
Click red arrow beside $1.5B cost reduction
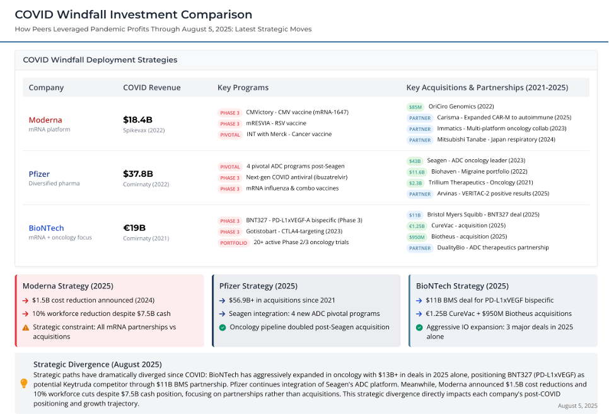click(x=26, y=300)
